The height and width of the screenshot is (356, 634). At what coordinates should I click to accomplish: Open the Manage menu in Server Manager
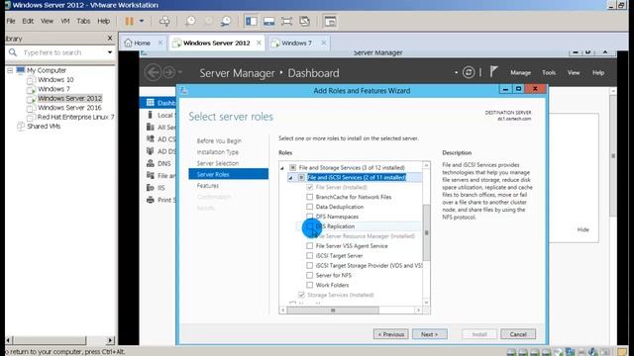pos(520,72)
